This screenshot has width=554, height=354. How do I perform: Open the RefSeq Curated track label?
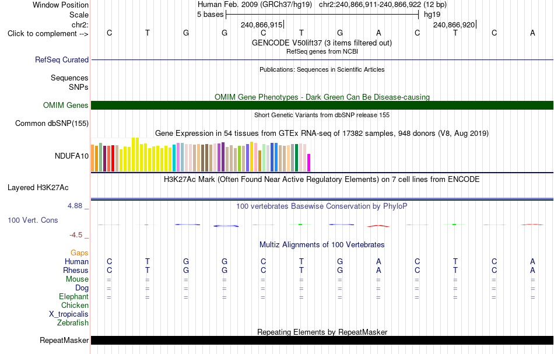[x=62, y=59]
